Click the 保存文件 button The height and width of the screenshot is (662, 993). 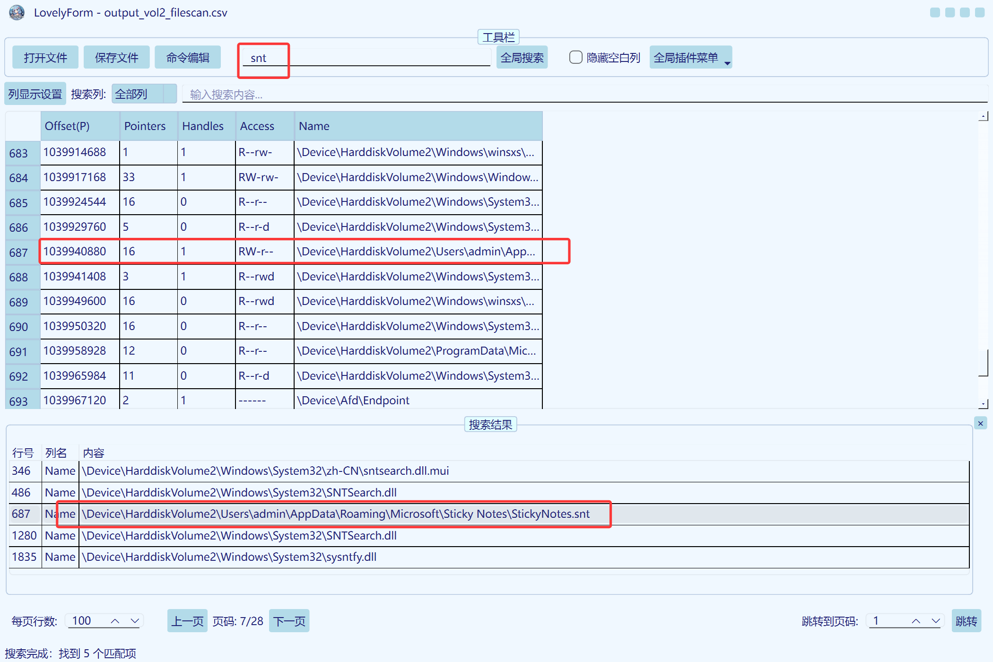coord(116,58)
